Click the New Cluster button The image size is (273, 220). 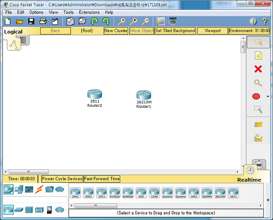[116, 31]
